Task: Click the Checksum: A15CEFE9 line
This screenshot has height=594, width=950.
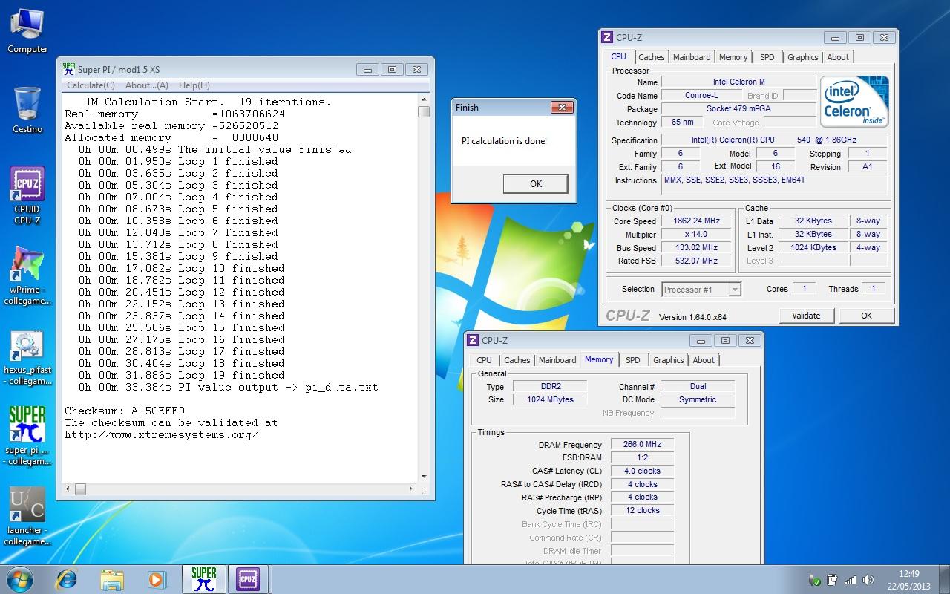Action: tap(125, 411)
